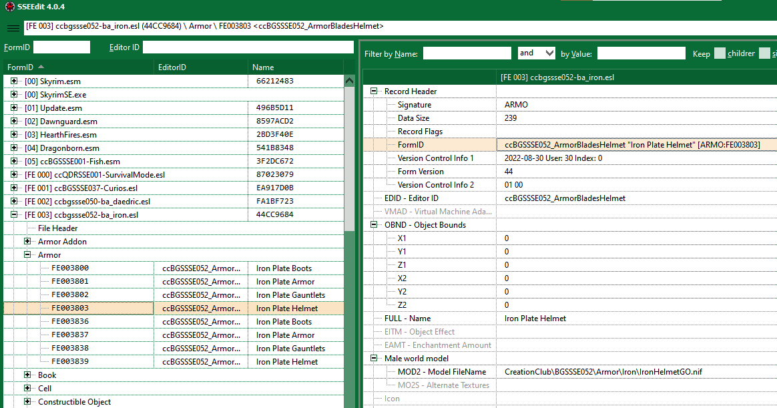Screen dimensions: 777x408
Task: Collapse the Record Header section
Action: point(374,91)
